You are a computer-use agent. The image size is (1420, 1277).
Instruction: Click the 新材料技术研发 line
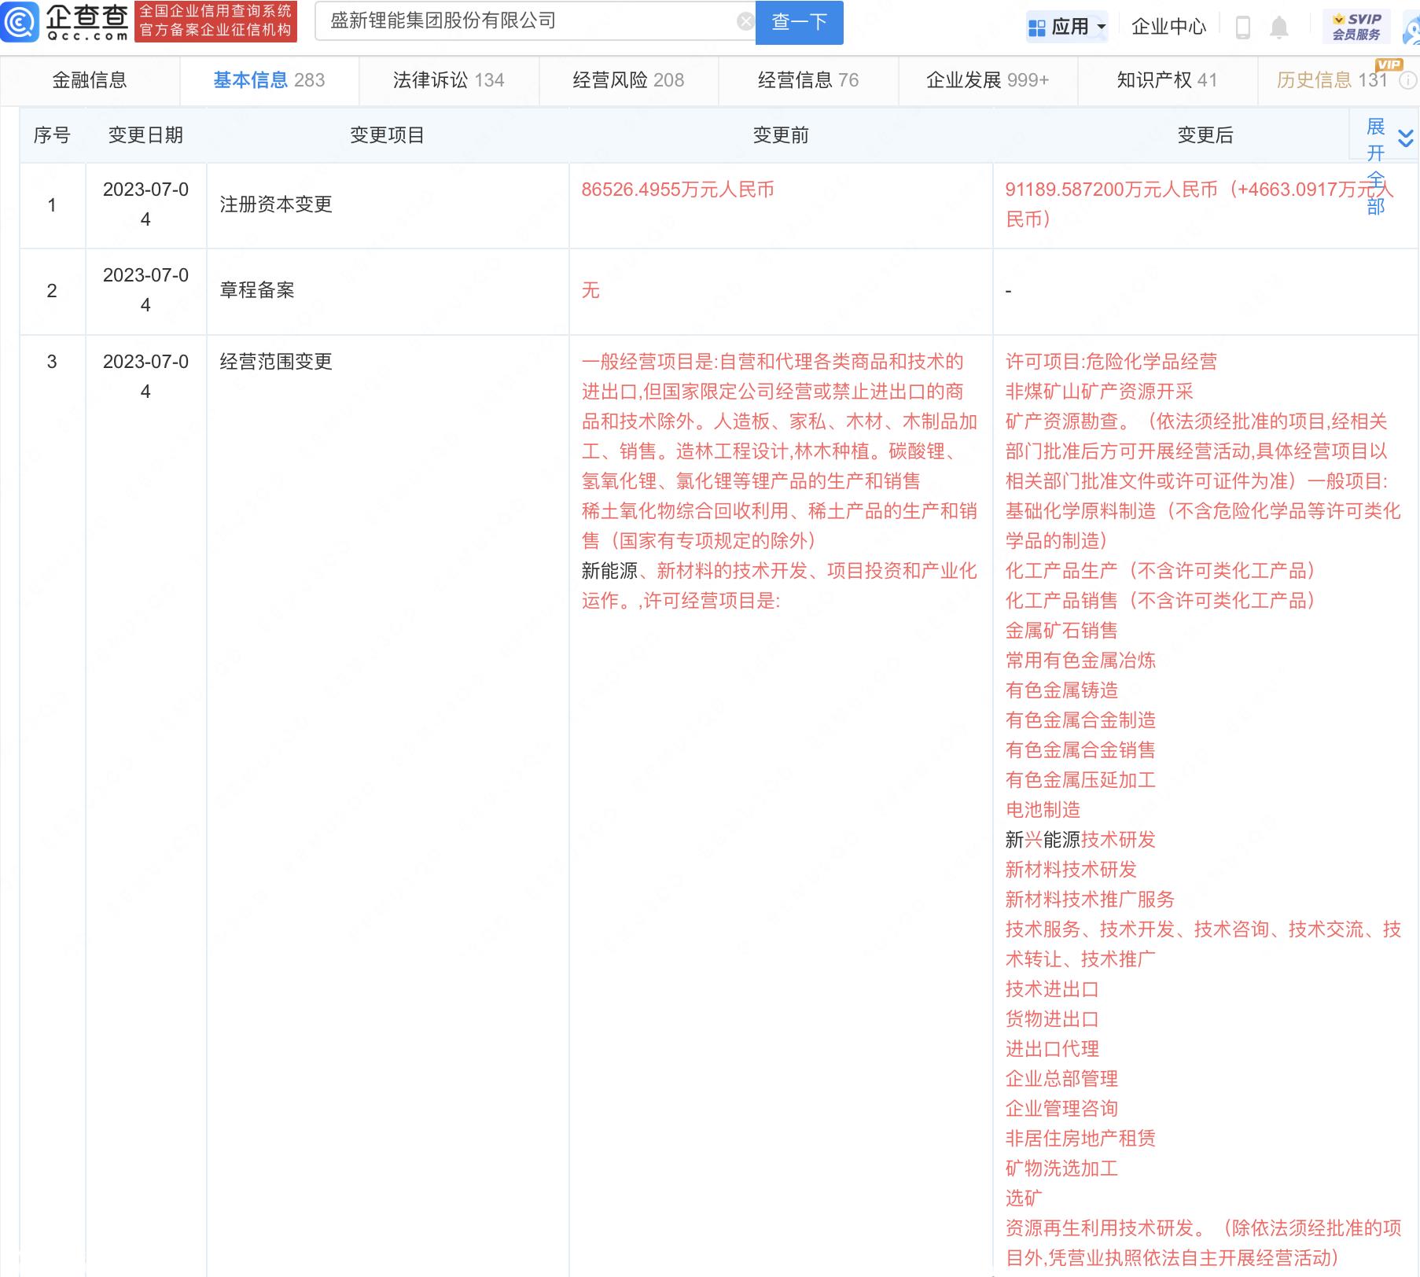click(1071, 870)
